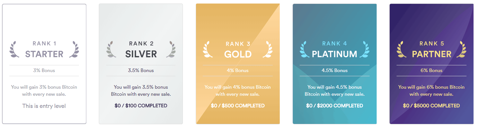Image resolution: width=479 pixels, height=130 pixels.
Task: Click the "This is entry level" text
Action: pyautogui.click(x=44, y=106)
